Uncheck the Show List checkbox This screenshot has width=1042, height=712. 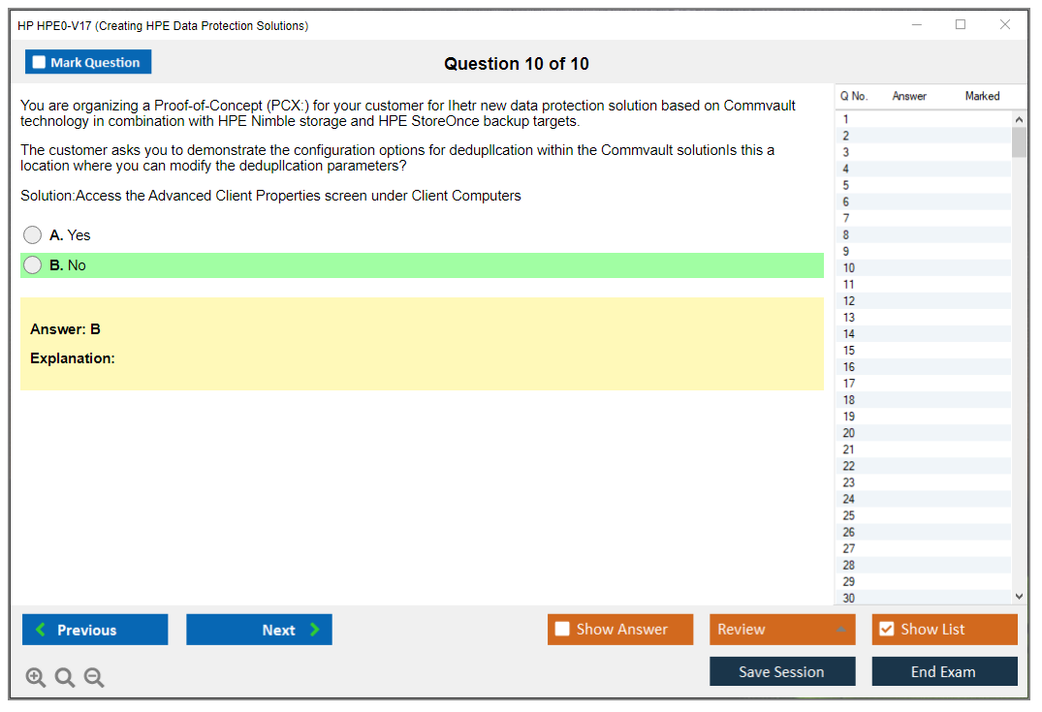886,630
